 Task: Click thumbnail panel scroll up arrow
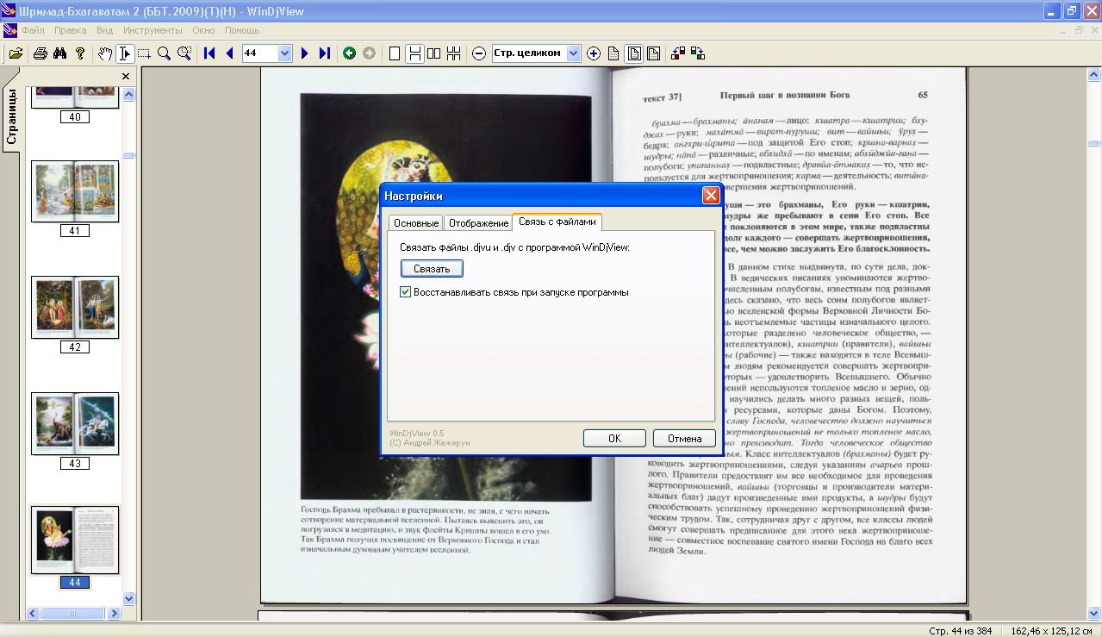(x=129, y=94)
